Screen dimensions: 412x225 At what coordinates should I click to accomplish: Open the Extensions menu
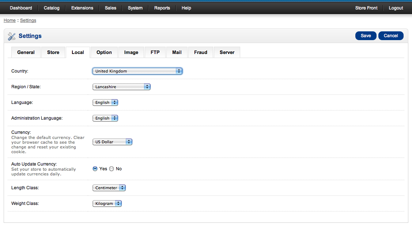[x=82, y=8]
